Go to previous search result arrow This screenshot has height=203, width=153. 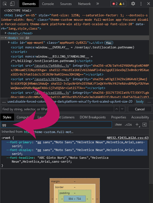[117, 109]
